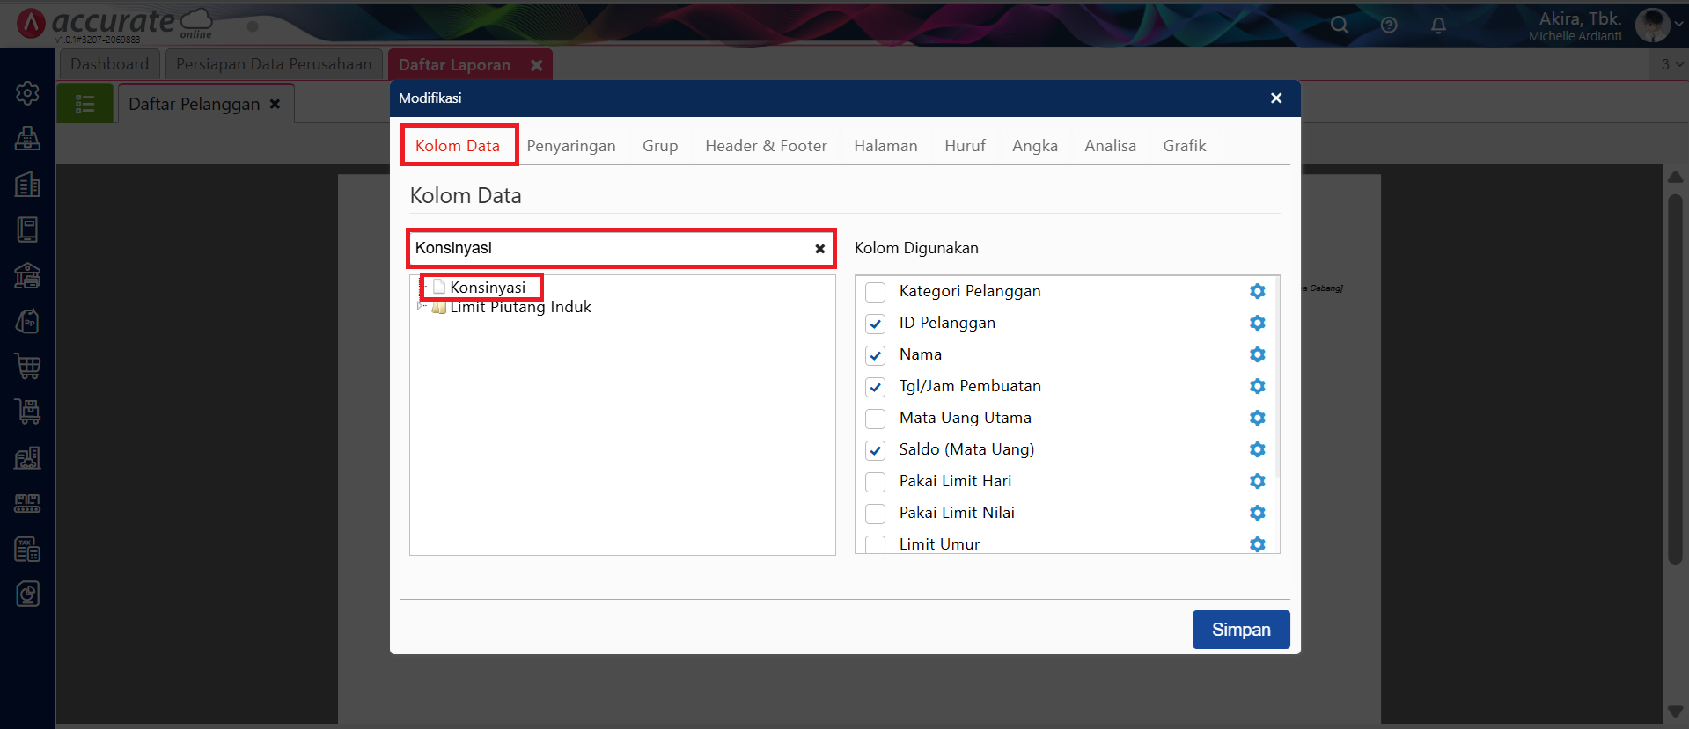
Task: Click the shopping cart sidebar icon
Action: (x=27, y=366)
